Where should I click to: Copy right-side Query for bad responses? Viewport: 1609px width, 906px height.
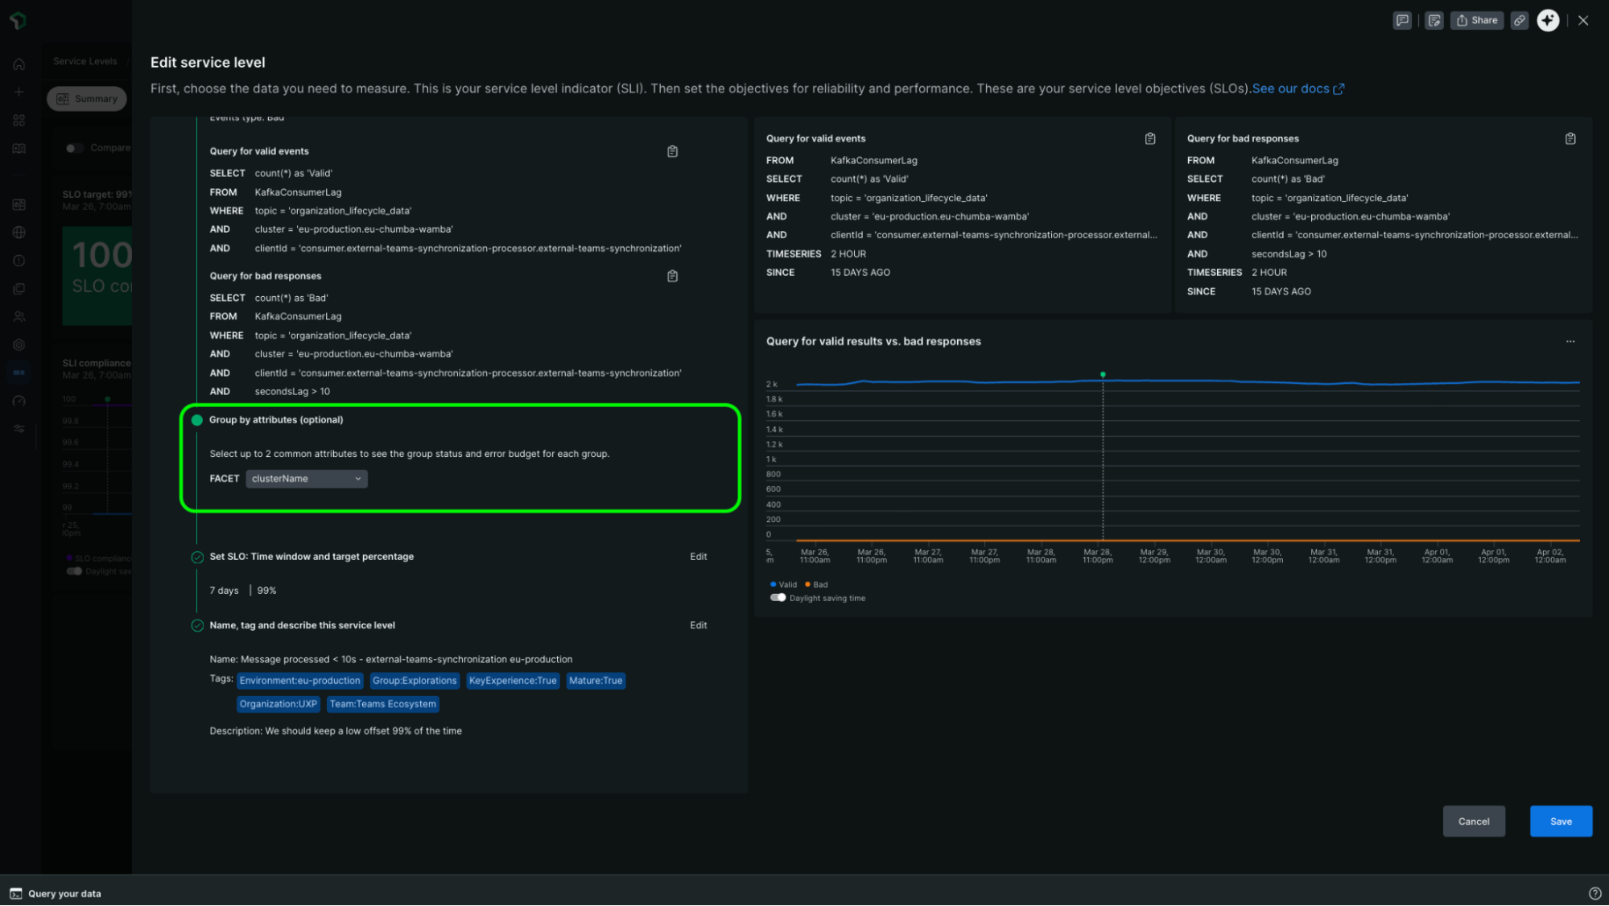click(x=1570, y=139)
